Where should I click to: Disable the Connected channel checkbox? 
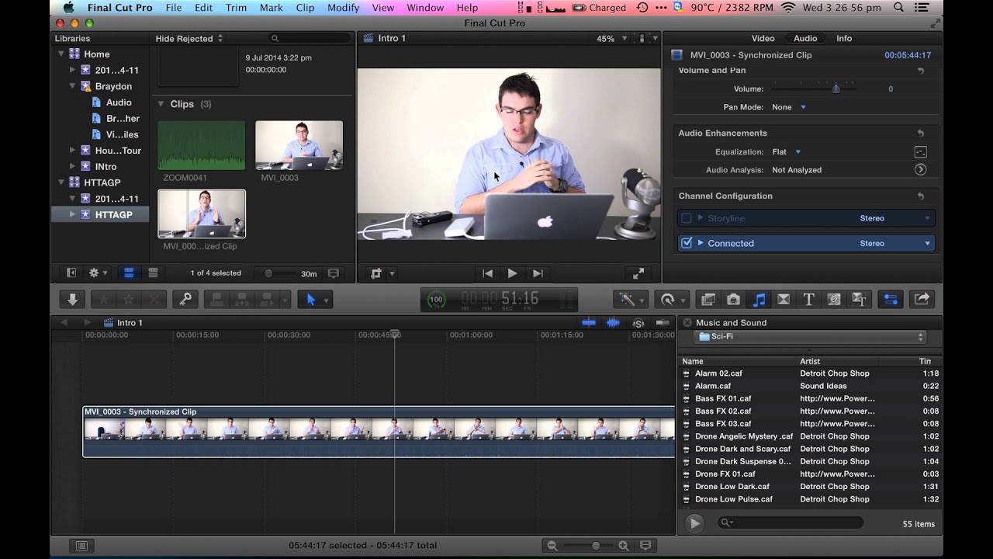686,243
